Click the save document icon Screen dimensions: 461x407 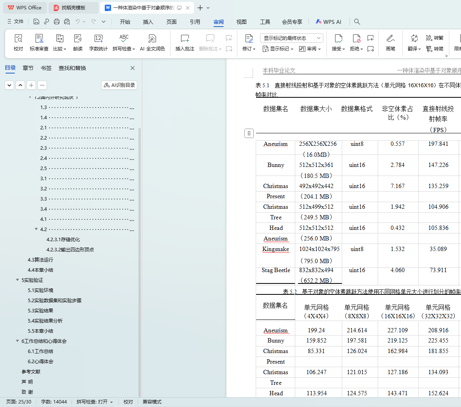(x=36, y=22)
